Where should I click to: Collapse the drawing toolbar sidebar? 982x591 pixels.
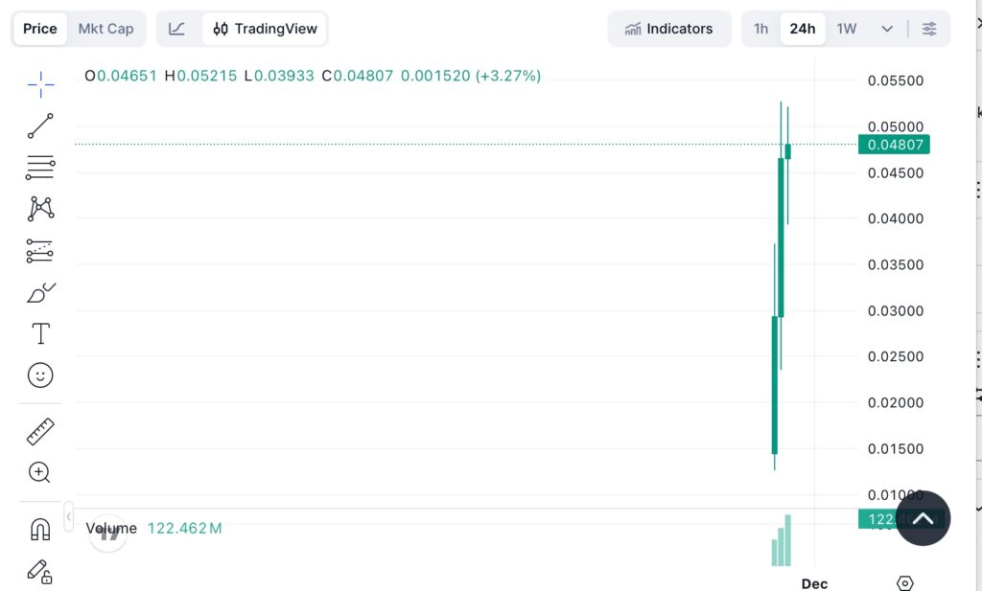point(68,516)
